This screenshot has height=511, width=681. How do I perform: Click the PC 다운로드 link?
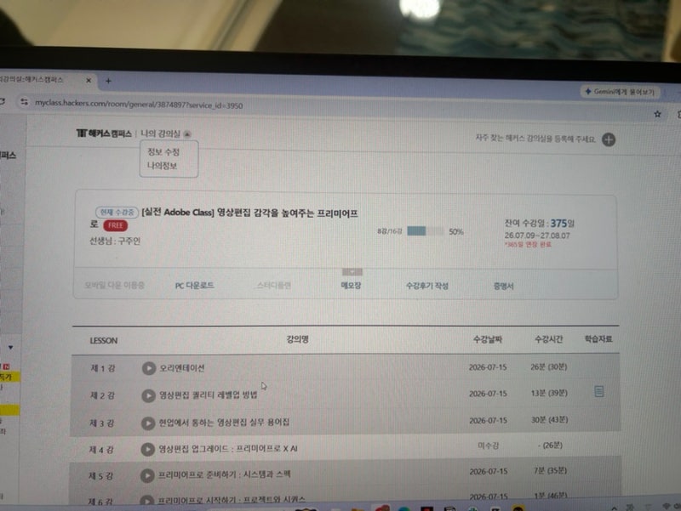pyautogui.click(x=195, y=286)
